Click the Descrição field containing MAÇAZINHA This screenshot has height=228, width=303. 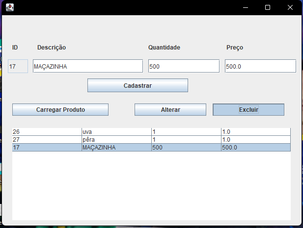click(x=88, y=66)
